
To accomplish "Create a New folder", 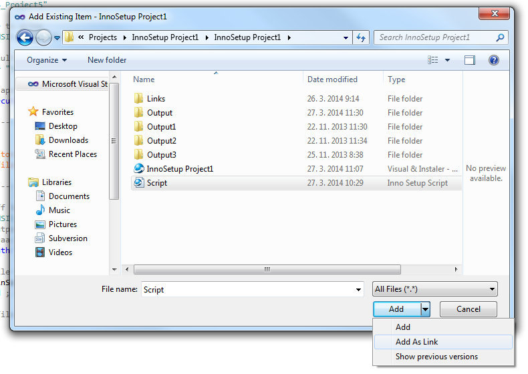I will (x=107, y=60).
